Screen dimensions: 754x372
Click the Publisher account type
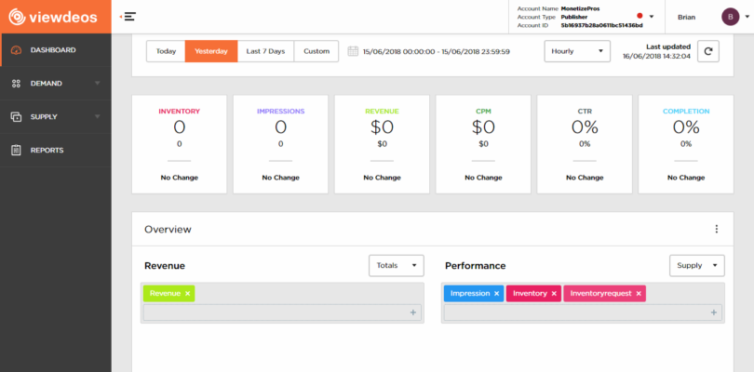click(575, 18)
